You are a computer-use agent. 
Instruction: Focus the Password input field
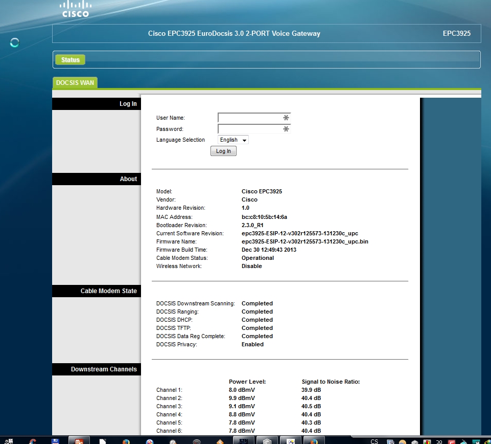[x=254, y=129]
